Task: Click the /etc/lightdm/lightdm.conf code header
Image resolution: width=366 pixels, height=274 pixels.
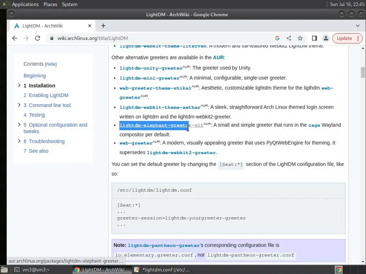Action: 154,190
